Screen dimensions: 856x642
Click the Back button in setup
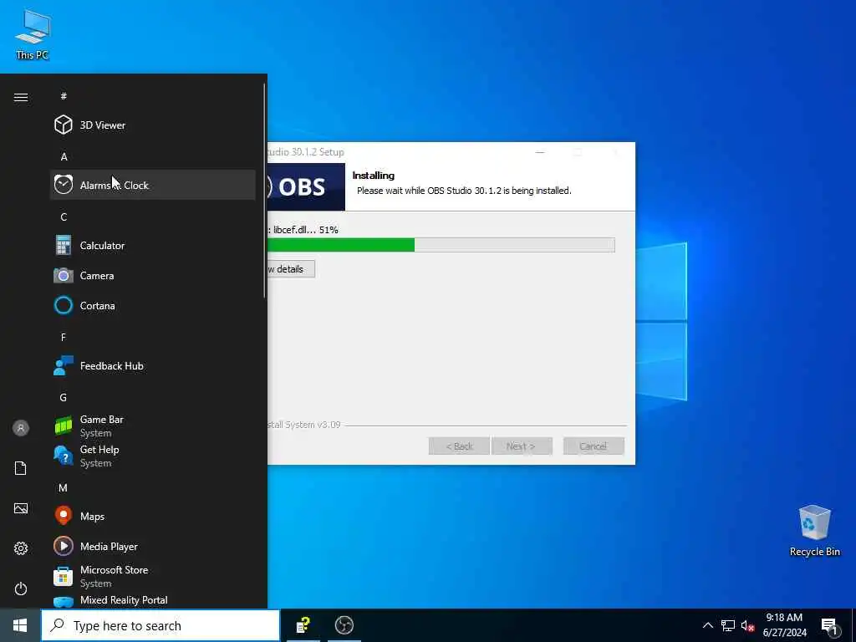(459, 446)
